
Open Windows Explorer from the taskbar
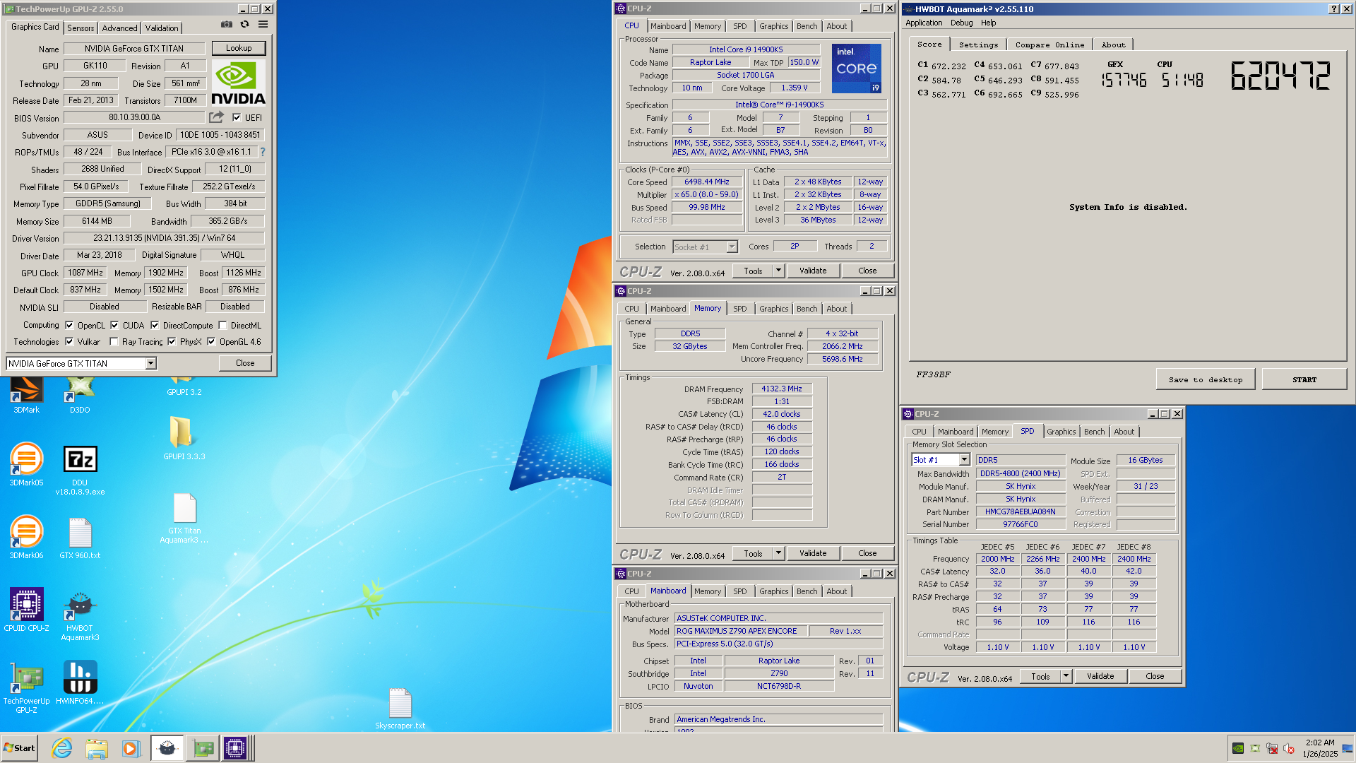[97, 748]
